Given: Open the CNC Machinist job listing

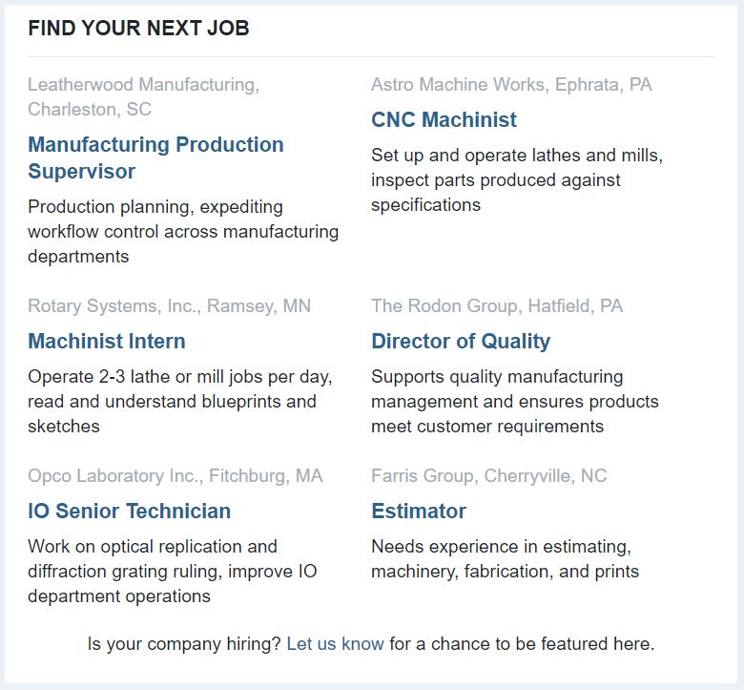Looking at the screenshot, I should 444,120.
